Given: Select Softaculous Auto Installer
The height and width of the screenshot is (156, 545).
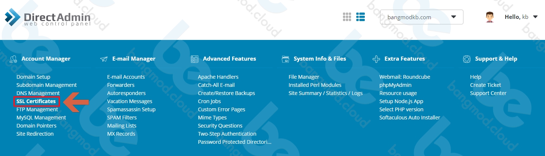Looking at the screenshot, I should coord(410,118).
